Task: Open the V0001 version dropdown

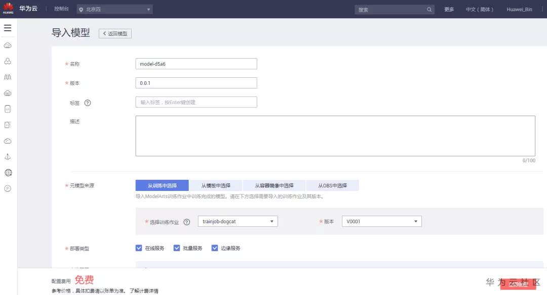Action: click(x=382, y=221)
